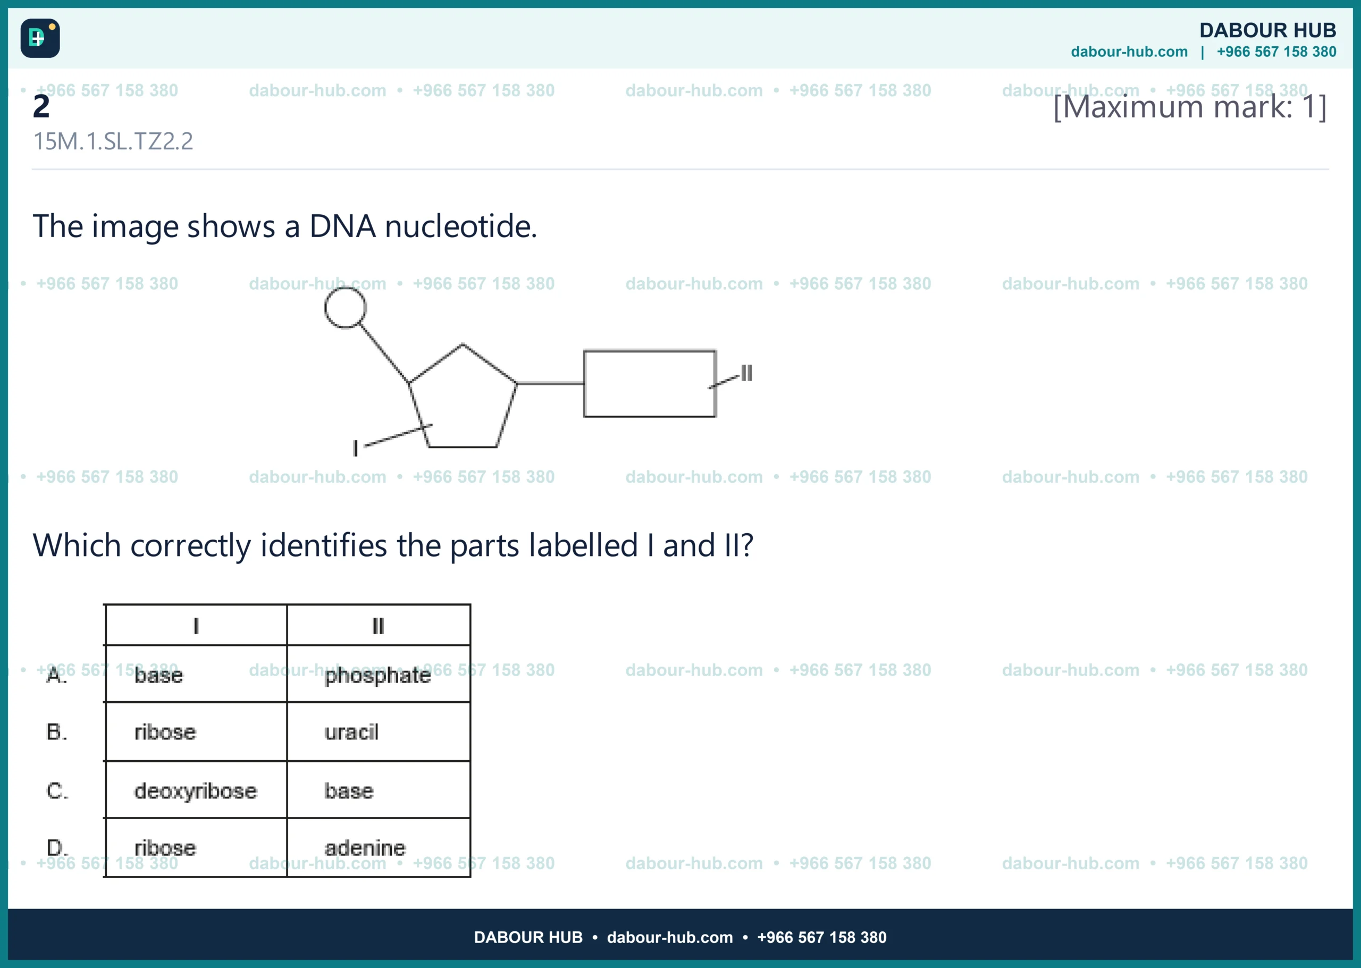Select the text 'Which correctly identifies the parts labelled'
The width and height of the screenshot is (1361, 968).
click(x=335, y=545)
